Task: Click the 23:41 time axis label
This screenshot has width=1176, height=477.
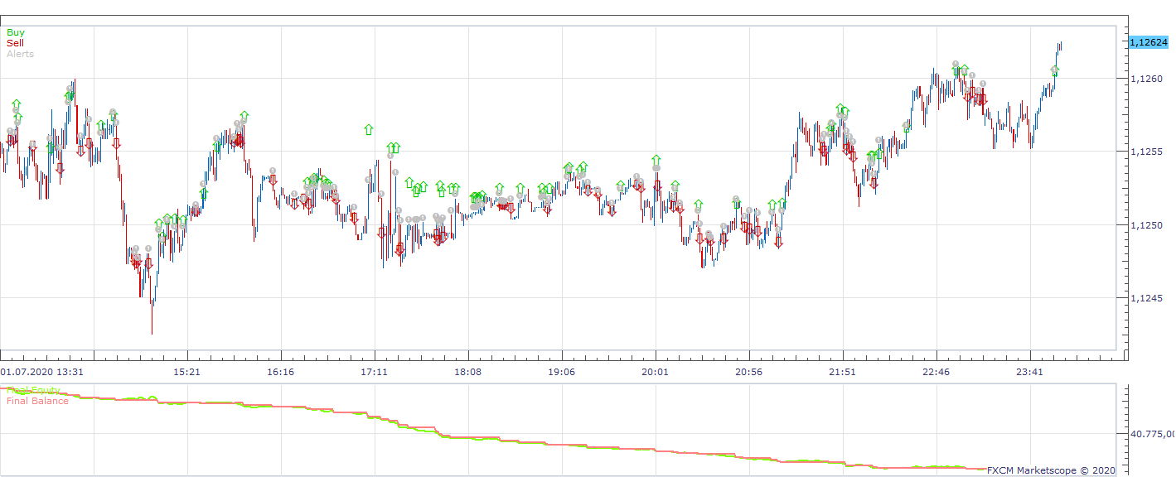Action: pyautogui.click(x=1029, y=372)
